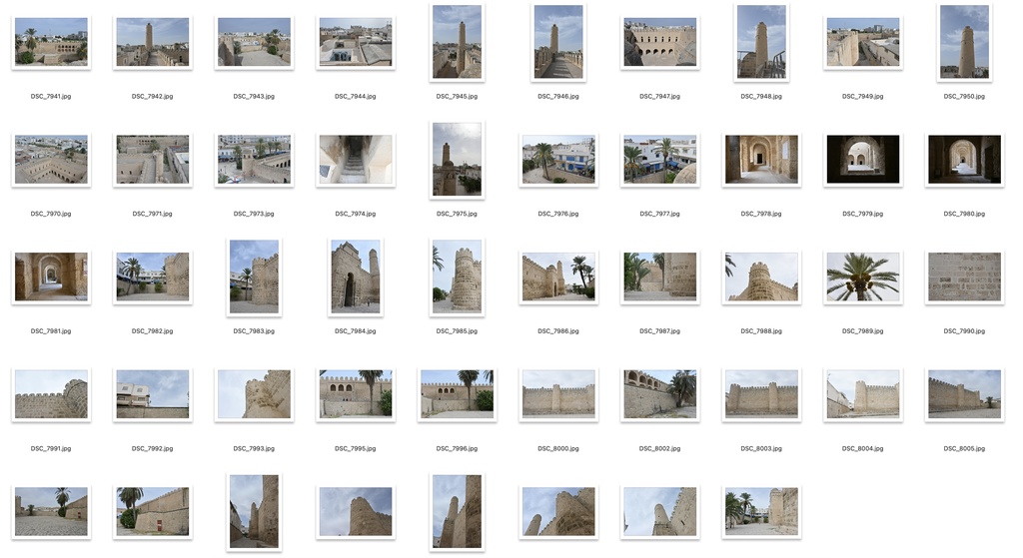1023x558 pixels.
Task: Select the label DSC_7993.jpg
Action: (x=254, y=448)
